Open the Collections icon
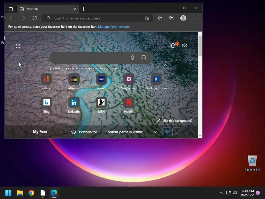The width and height of the screenshot is (265, 199). 171,18
